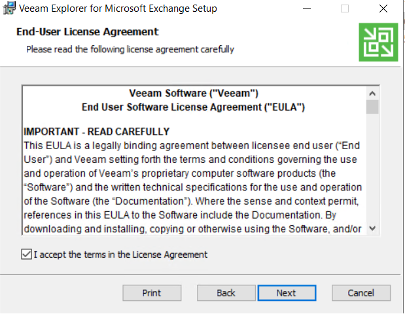Click inside the EULA body paragraph text
The height and width of the screenshot is (316, 405).
tap(192, 187)
